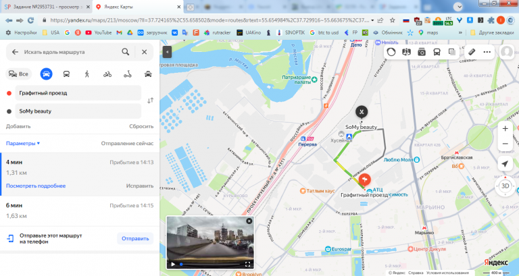This screenshot has width=519, height=276.
Task: Select the scooter route mode
Action: pos(128,74)
